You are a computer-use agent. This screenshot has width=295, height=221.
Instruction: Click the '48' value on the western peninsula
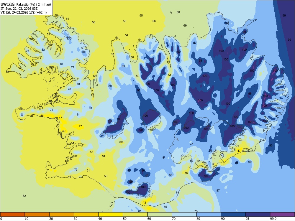point(32,116)
